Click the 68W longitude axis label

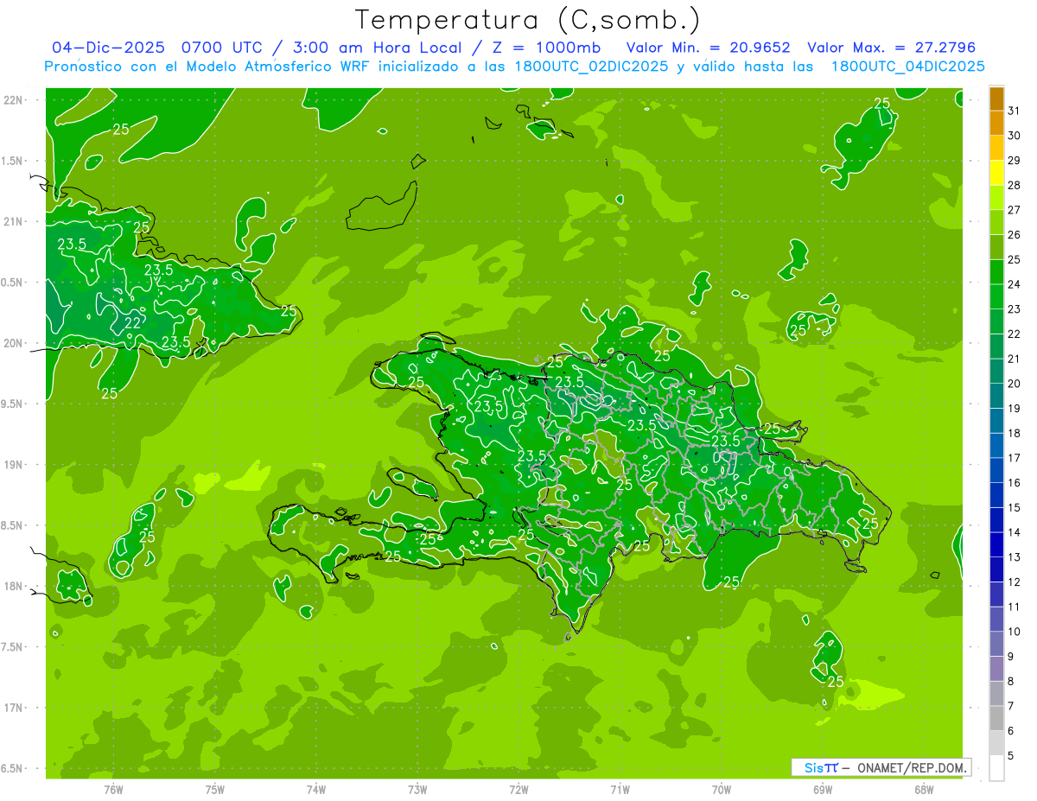point(924,790)
